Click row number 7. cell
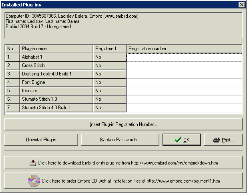This screenshot has width=247, height=193. click(12, 108)
